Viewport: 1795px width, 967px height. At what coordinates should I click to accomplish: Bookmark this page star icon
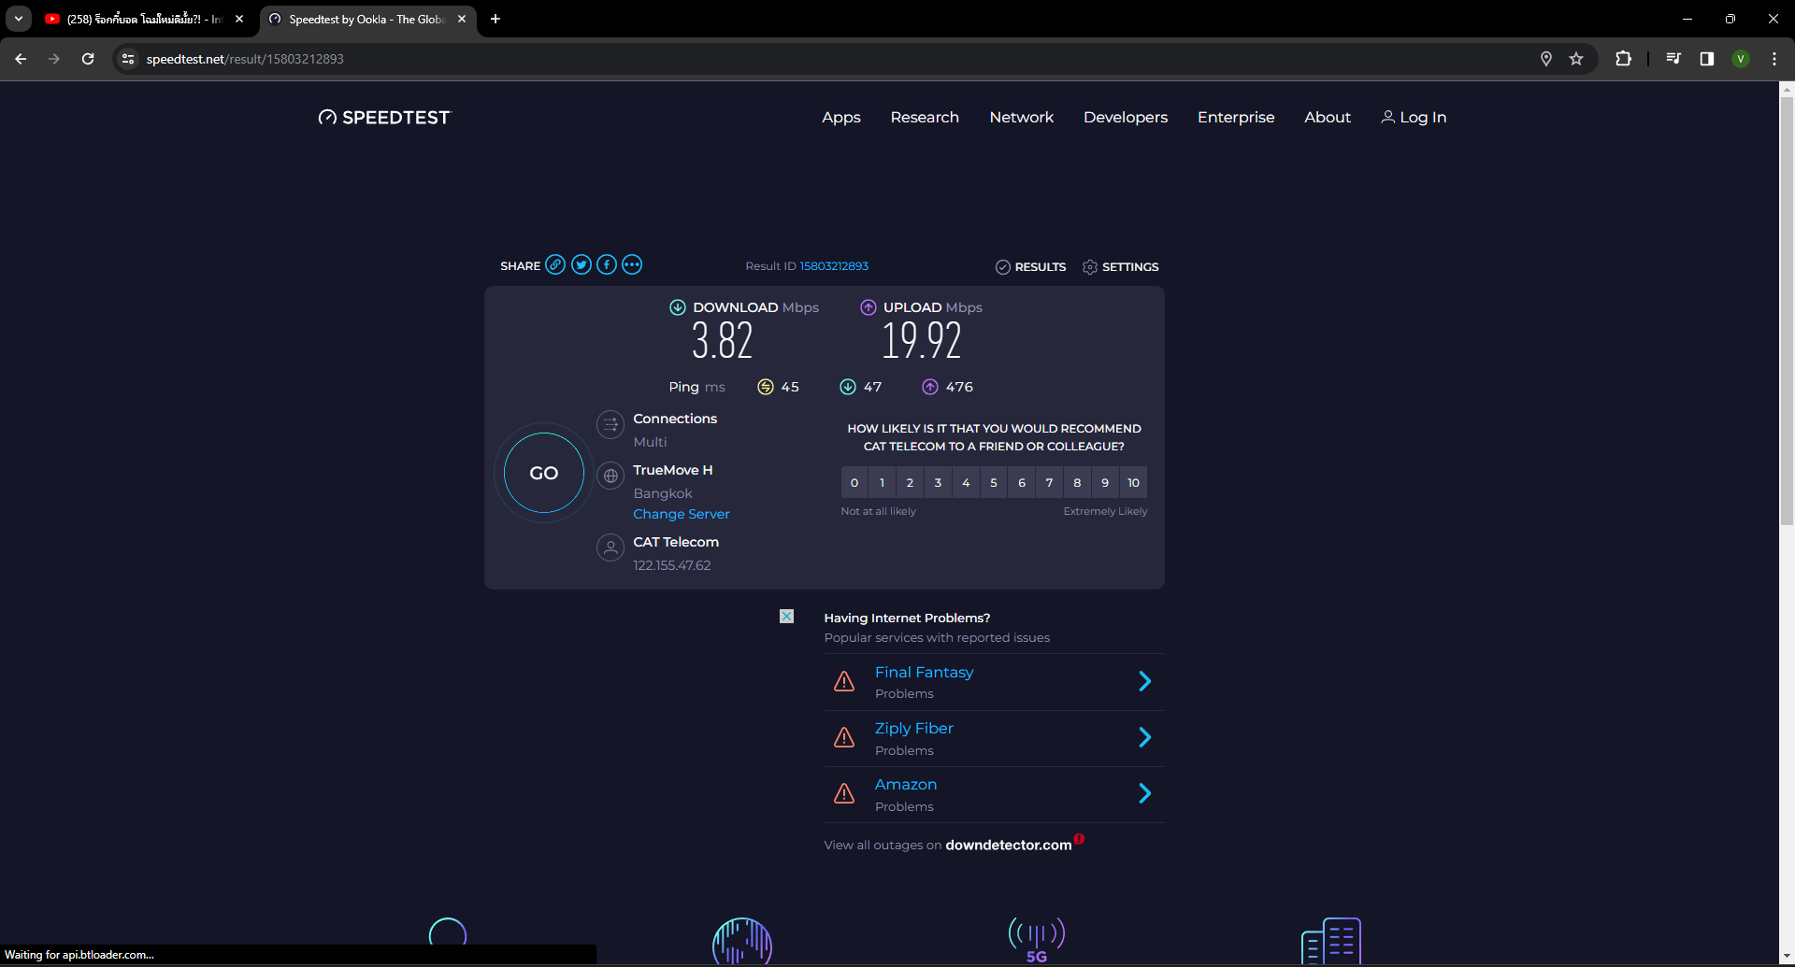coord(1576,59)
